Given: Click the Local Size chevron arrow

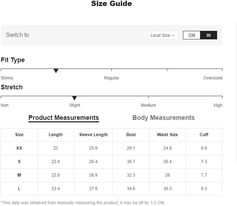Looking at the screenshot, I should click(173, 35).
